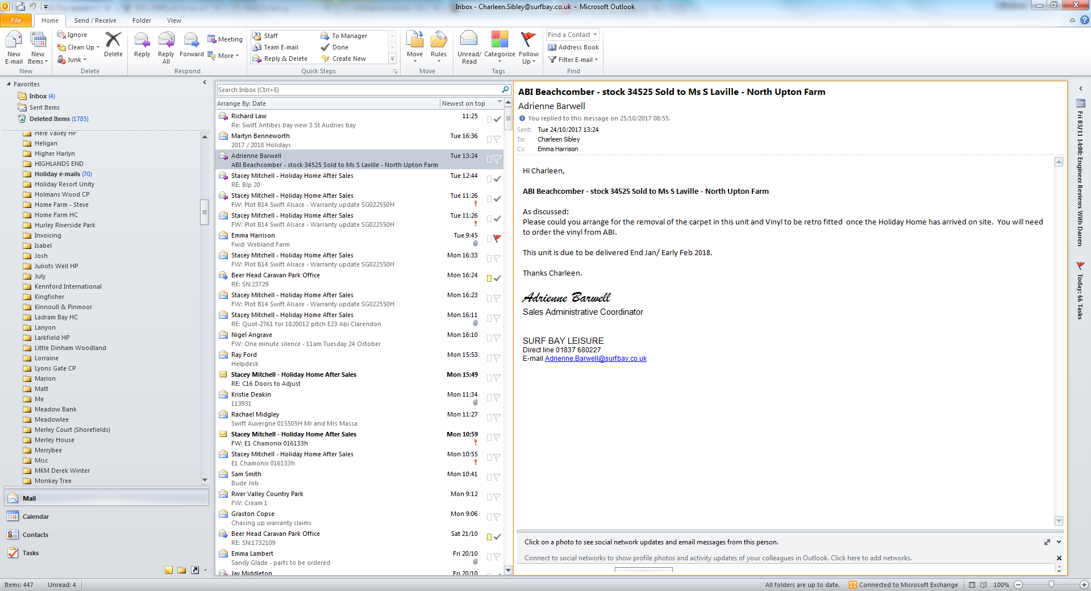This screenshot has height=591, width=1091.
Task: Zoom in with the plus button
Action: point(1084,585)
